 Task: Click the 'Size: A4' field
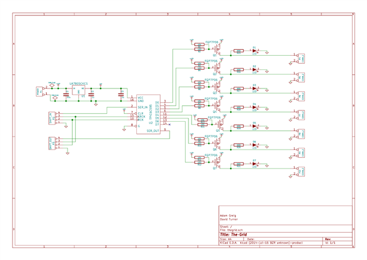226,239
